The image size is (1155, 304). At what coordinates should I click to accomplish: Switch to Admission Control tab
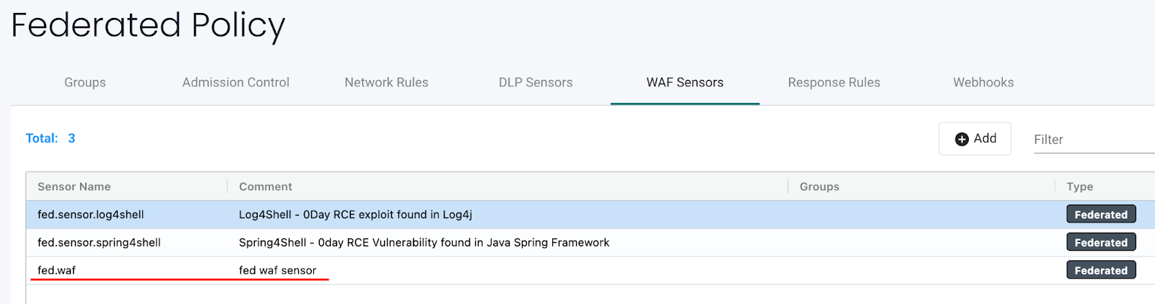235,82
